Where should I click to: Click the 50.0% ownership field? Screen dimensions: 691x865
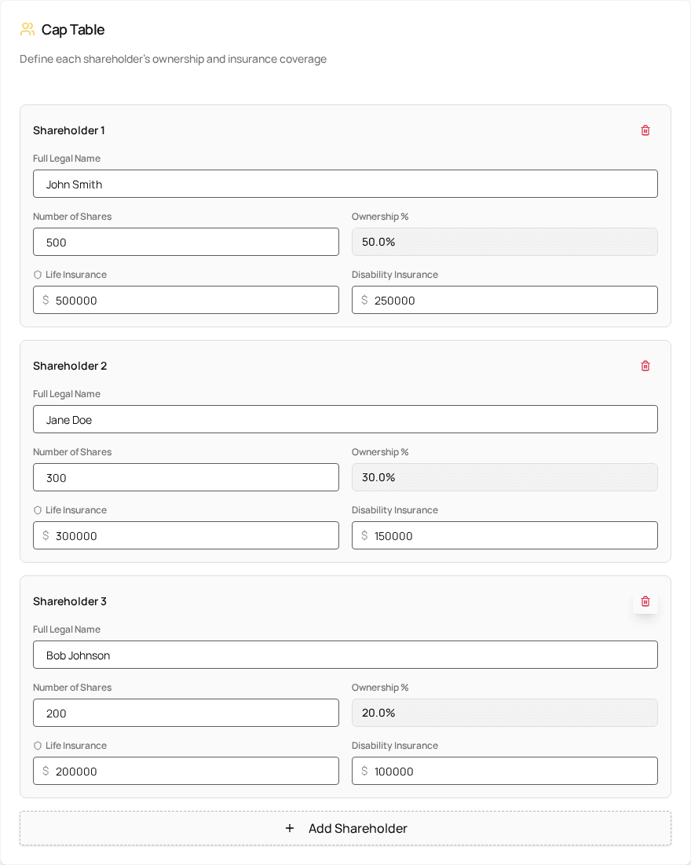pyautogui.click(x=504, y=242)
